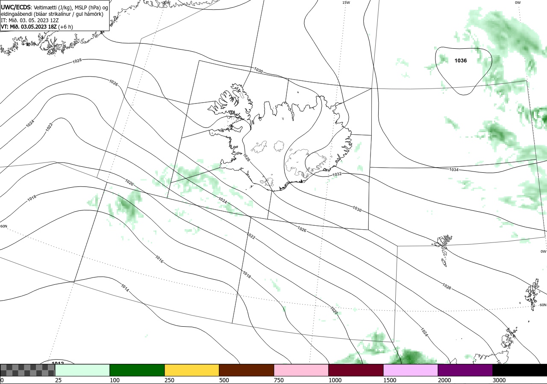The height and width of the screenshot is (384, 547).
Task: Select the '100' legend scale value
Action: coord(114,380)
